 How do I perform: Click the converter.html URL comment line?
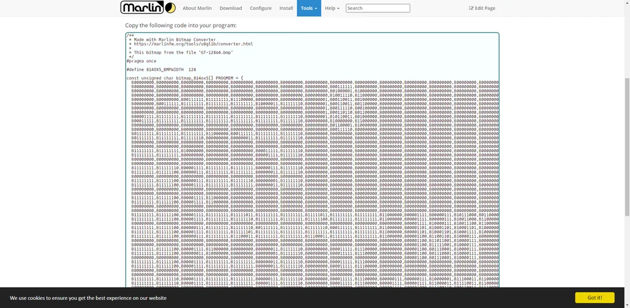click(191, 44)
